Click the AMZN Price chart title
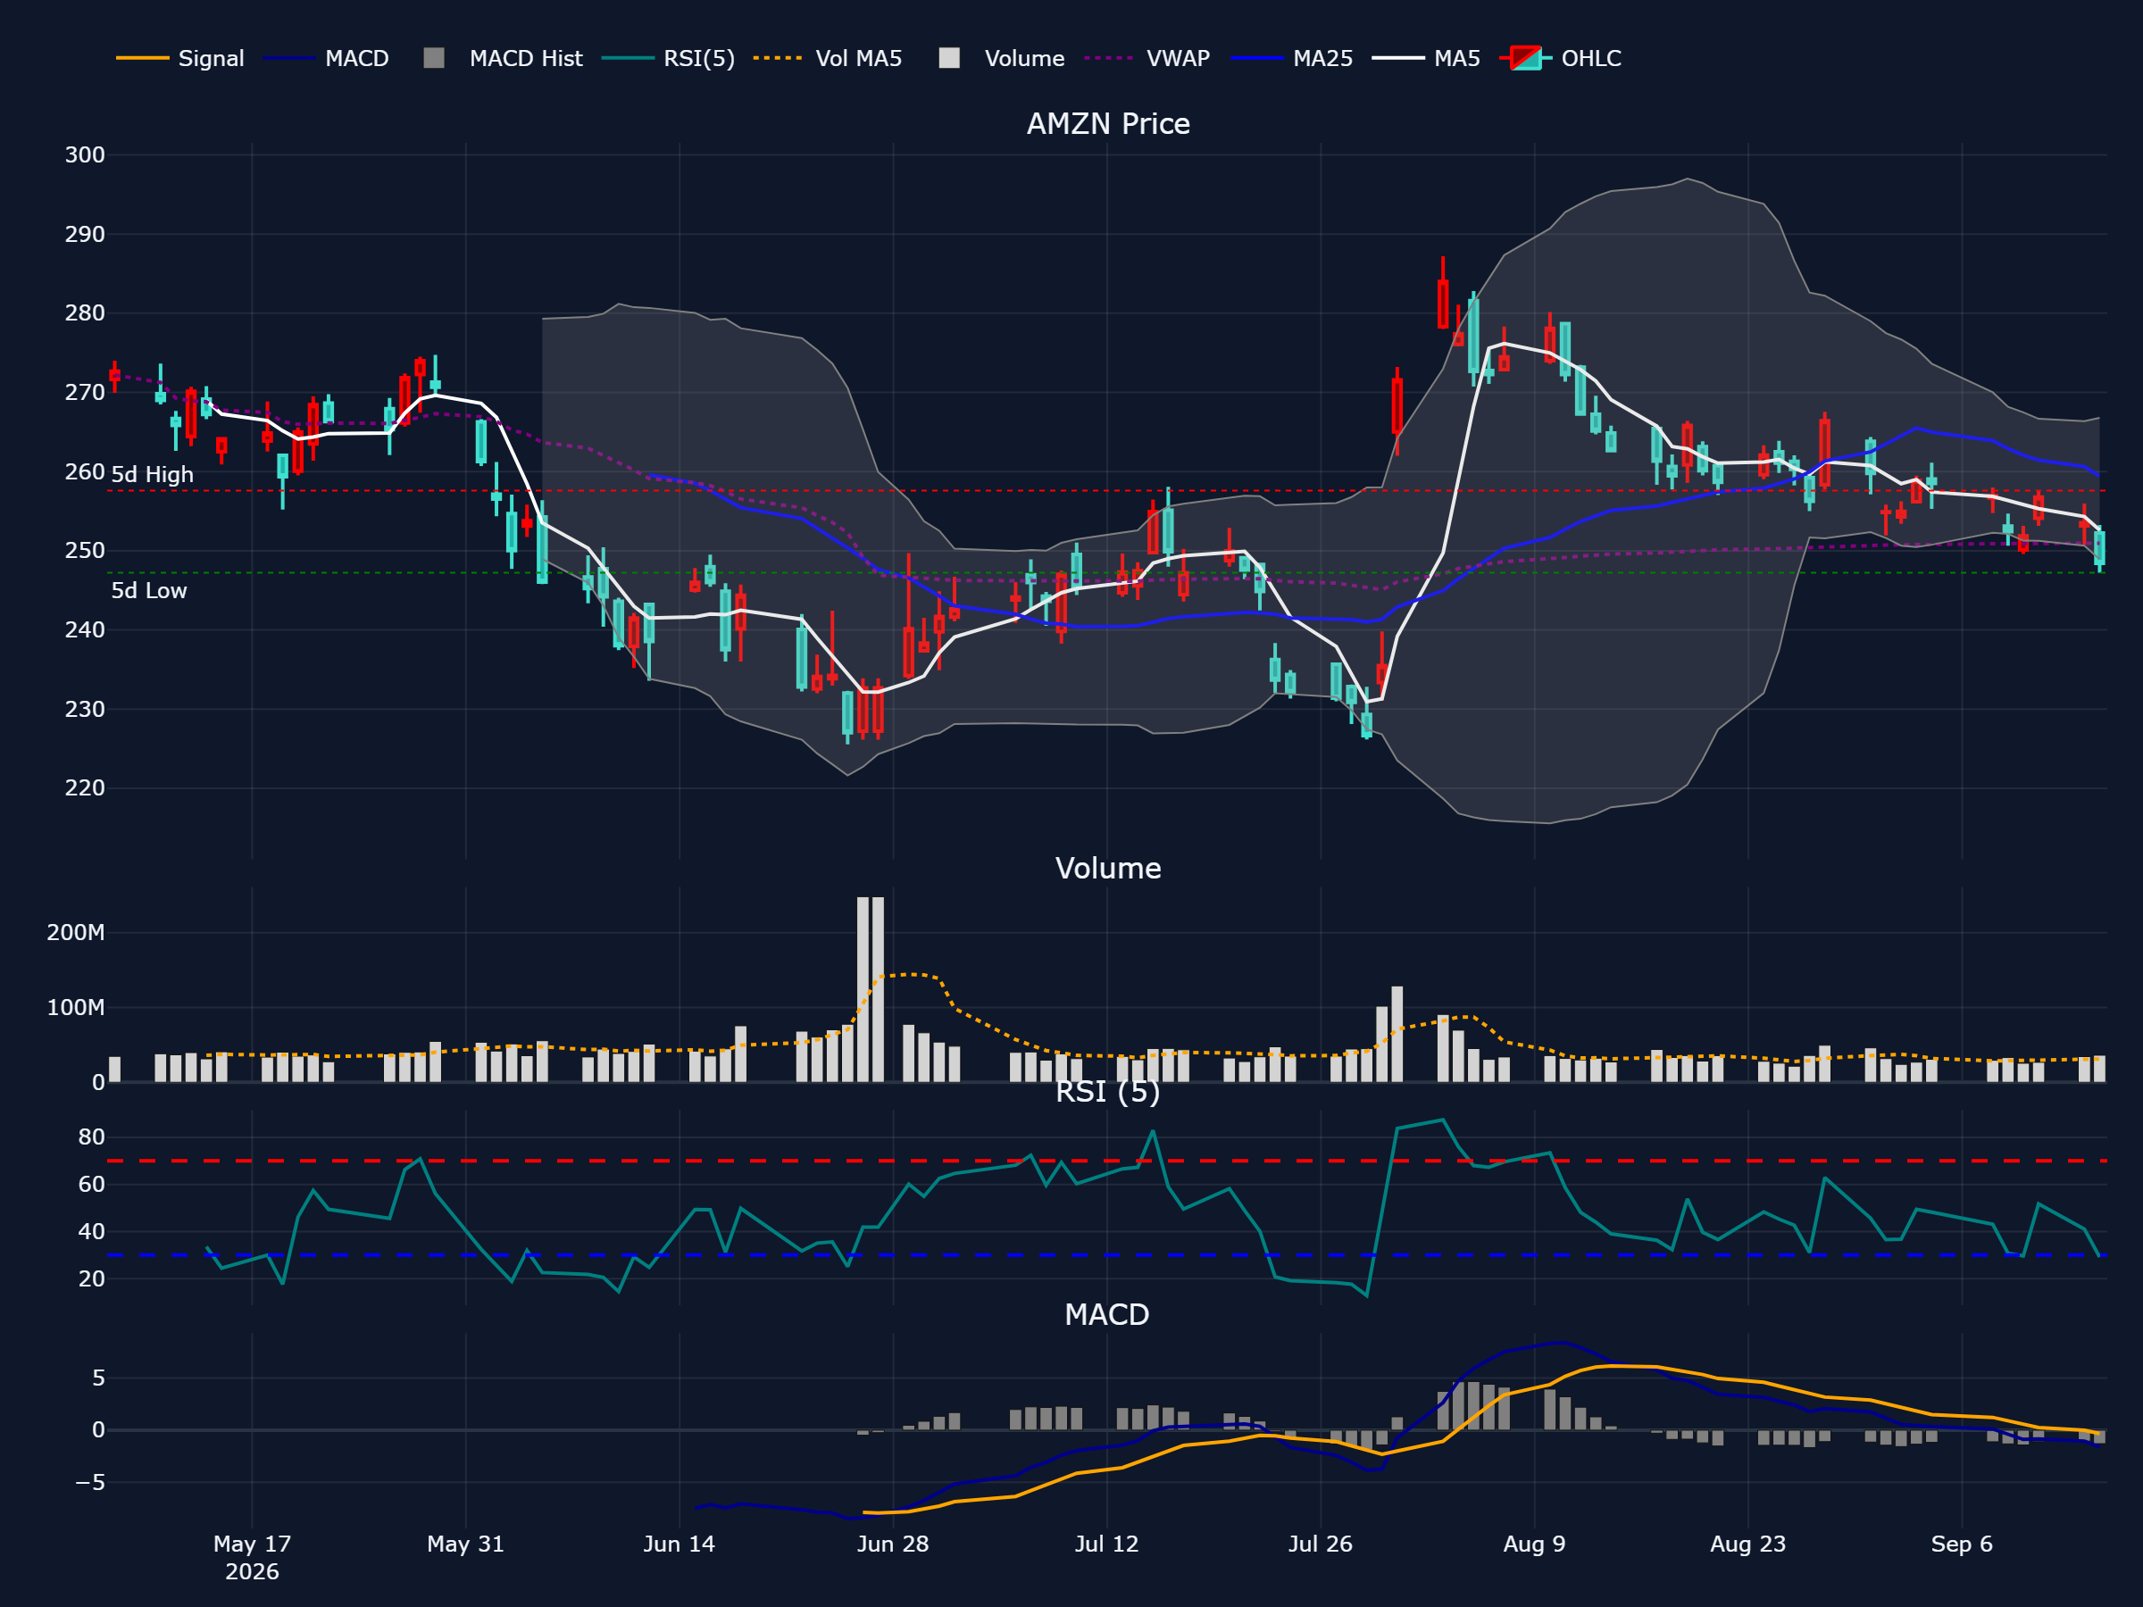 click(1108, 124)
